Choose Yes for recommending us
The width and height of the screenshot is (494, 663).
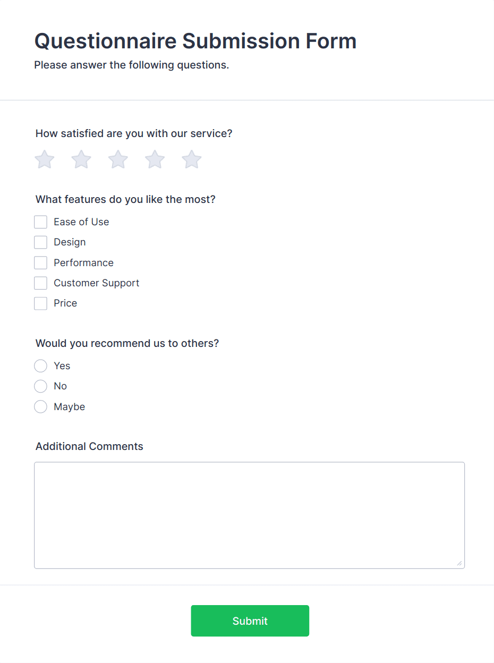[x=40, y=365]
